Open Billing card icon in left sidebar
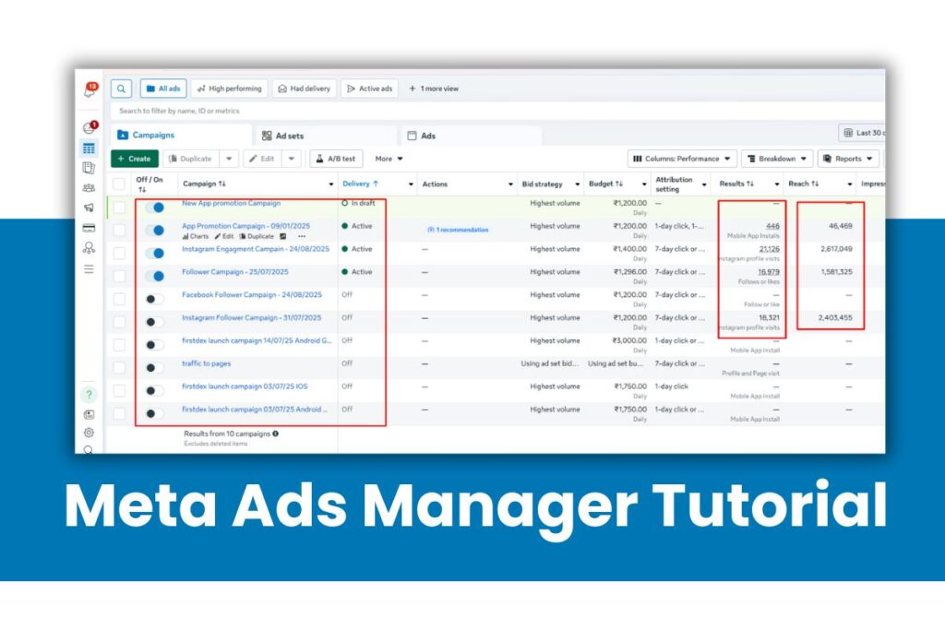 (x=89, y=228)
